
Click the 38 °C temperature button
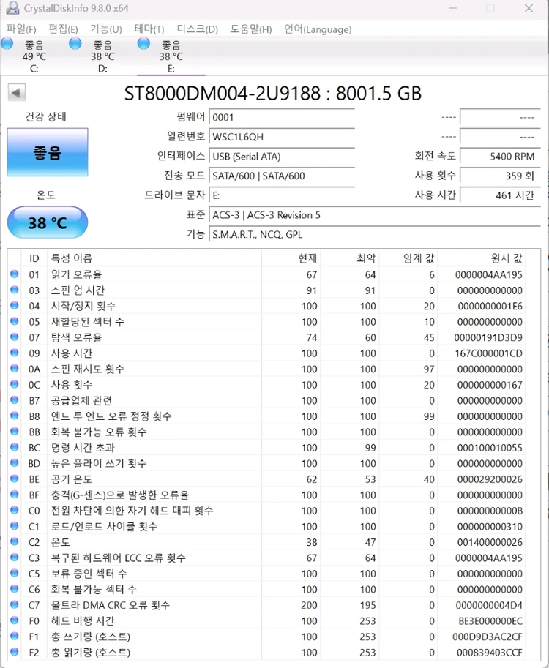pos(48,222)
